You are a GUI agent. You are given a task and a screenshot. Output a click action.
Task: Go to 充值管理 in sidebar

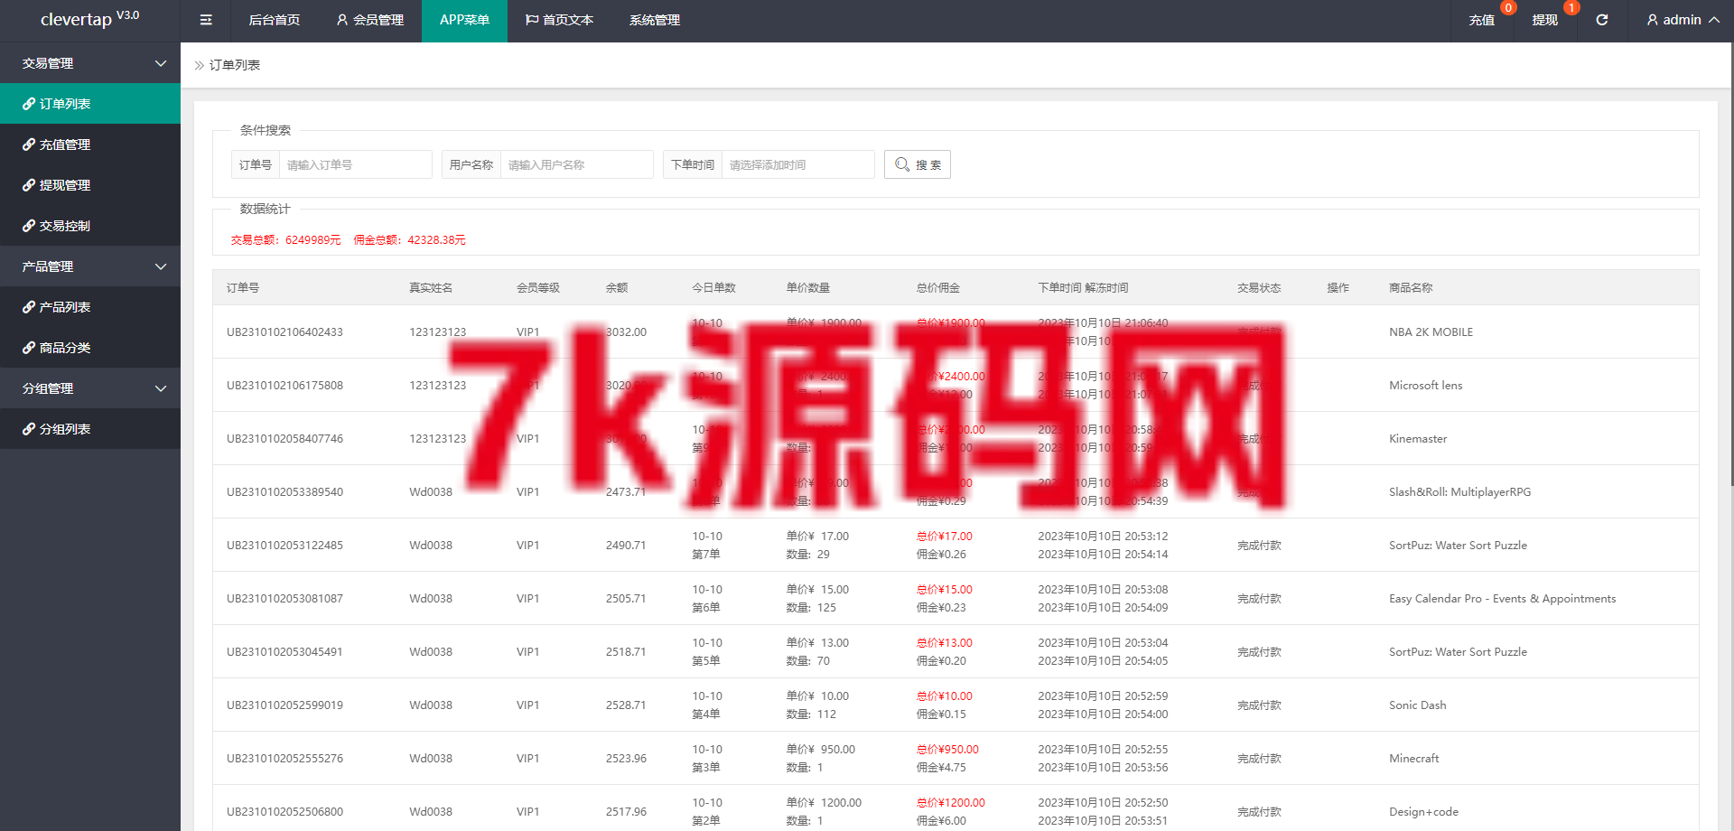coord(90,145)
